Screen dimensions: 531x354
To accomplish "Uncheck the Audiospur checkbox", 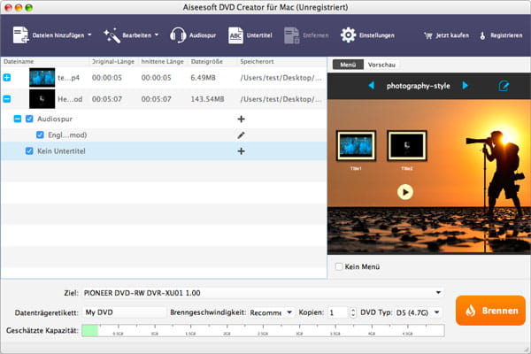I will click(x=29, y=119).
